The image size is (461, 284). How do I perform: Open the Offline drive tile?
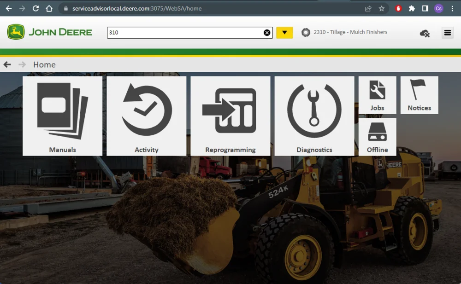click(x=377, y=137)
